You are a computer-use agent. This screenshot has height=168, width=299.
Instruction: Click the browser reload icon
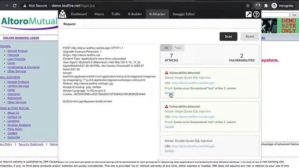pyautogui.click(x=14, y=6)
